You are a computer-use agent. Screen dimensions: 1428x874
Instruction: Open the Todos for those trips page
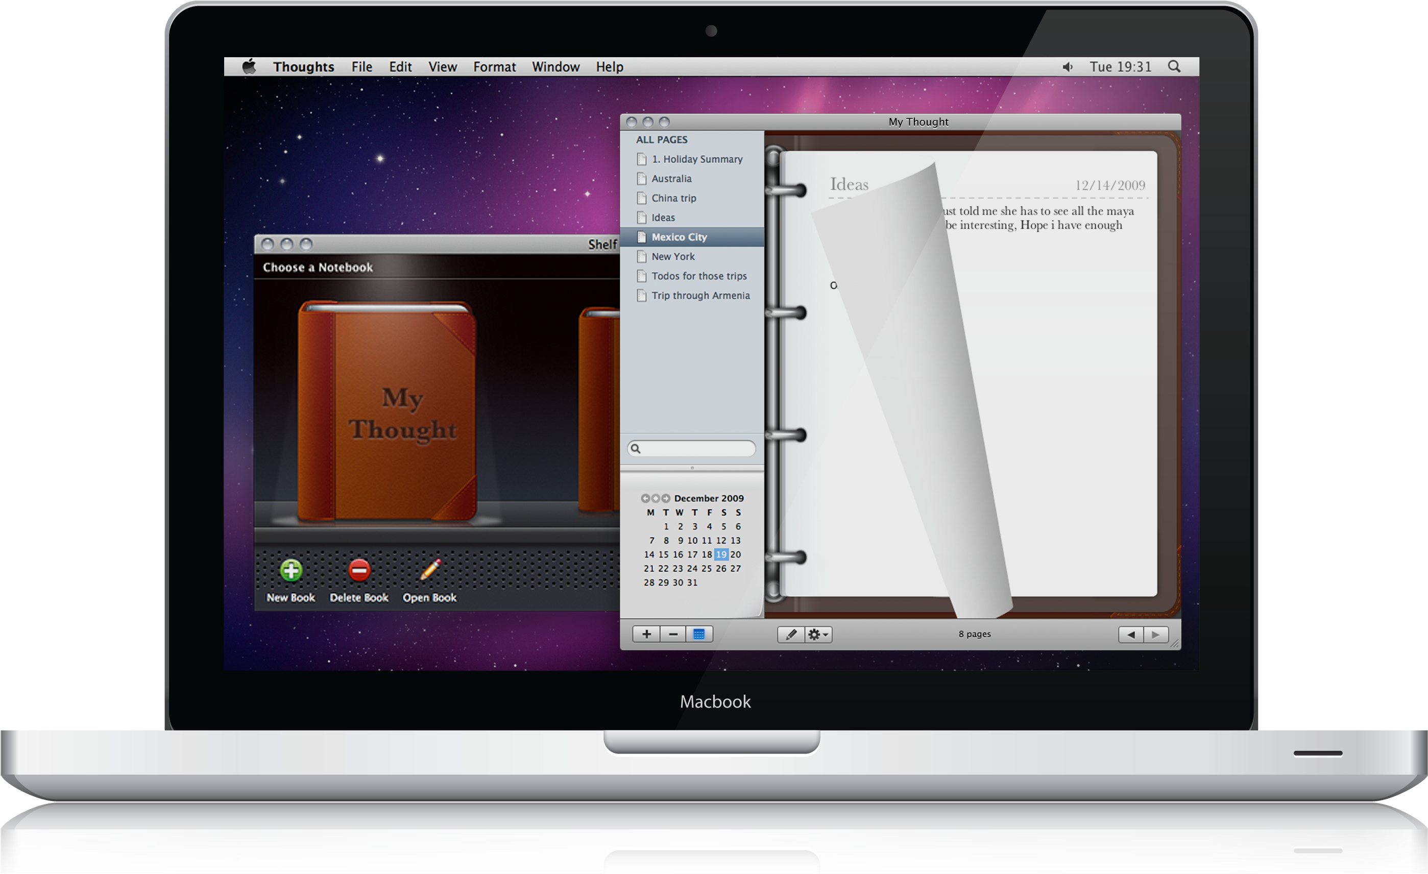pyautogui.click(x=692, y=277)
